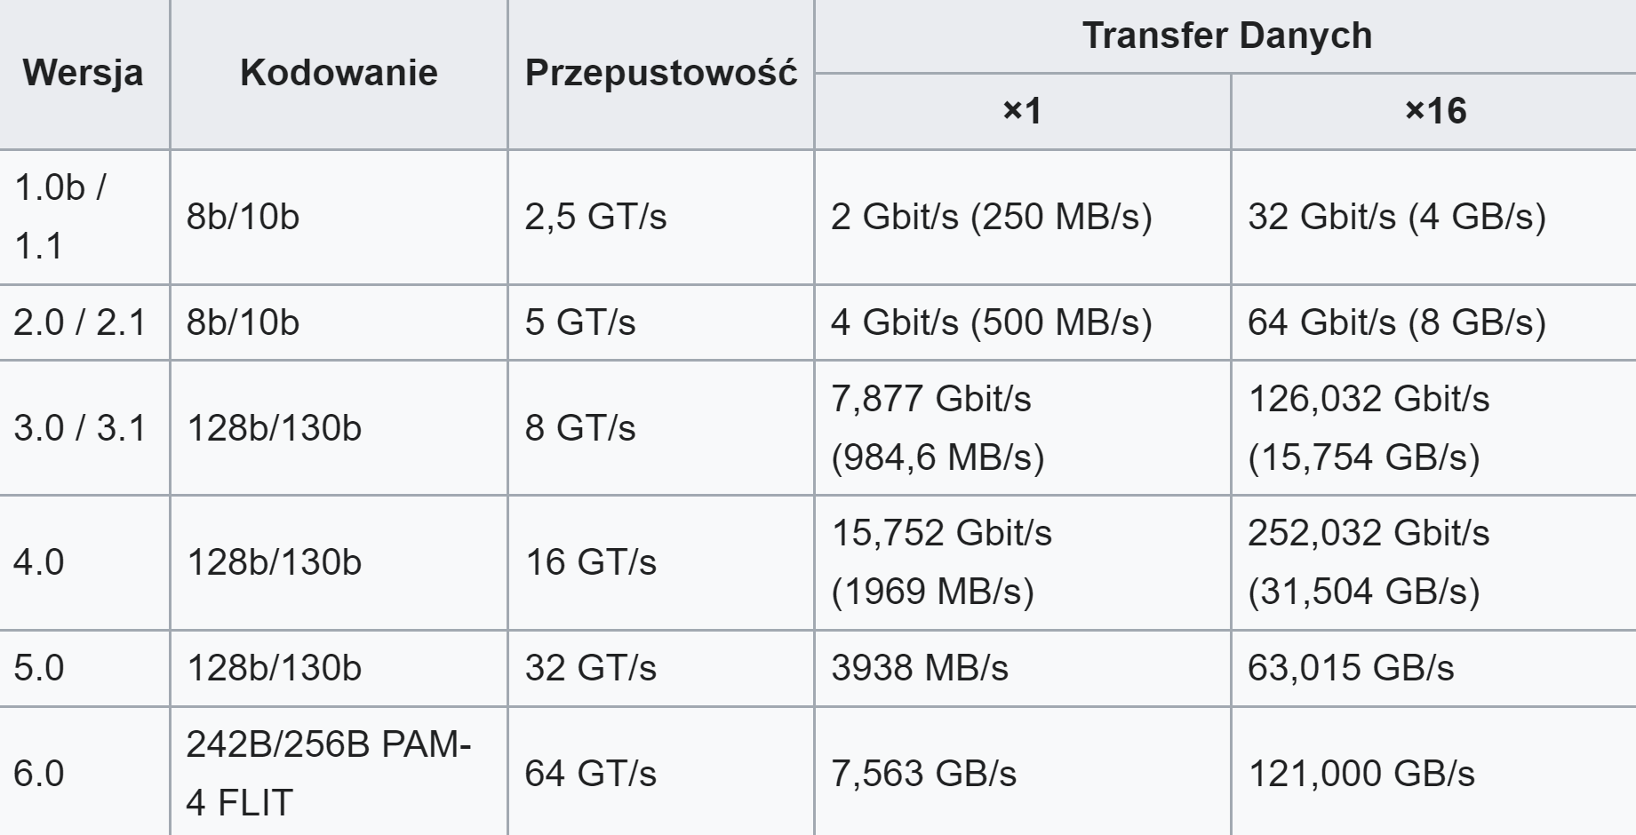
Task: Select the ×16 subheader cell
Action: coord(1433,111)
